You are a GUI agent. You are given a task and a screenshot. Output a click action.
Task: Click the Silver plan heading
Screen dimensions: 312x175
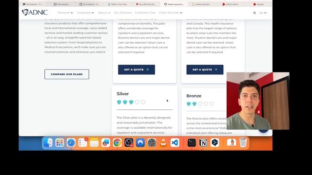[x=122, y=94]
